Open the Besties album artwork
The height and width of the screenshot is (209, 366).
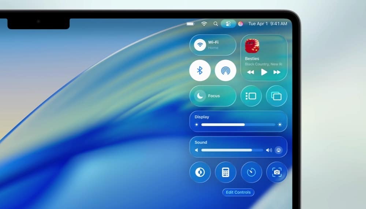point(252,46)
